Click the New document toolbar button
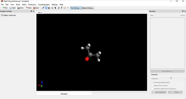 click(5, 8)
